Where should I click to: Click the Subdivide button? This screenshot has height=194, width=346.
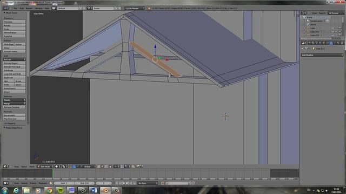pyautogui.click(x=14, y=70)
